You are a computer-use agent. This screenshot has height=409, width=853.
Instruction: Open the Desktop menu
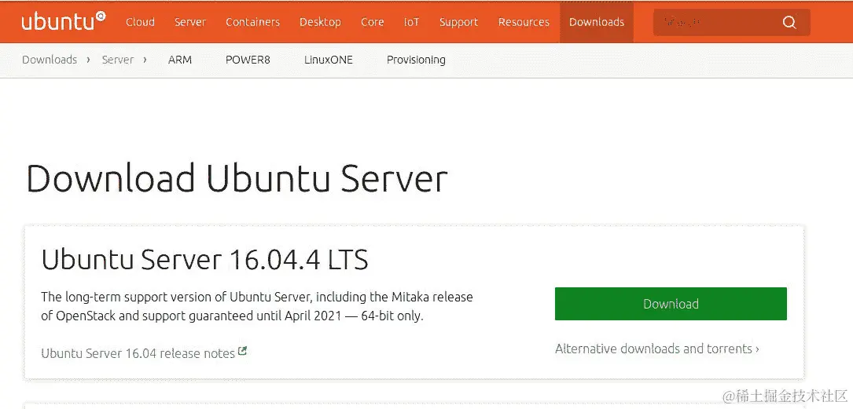tap(320, 22)
